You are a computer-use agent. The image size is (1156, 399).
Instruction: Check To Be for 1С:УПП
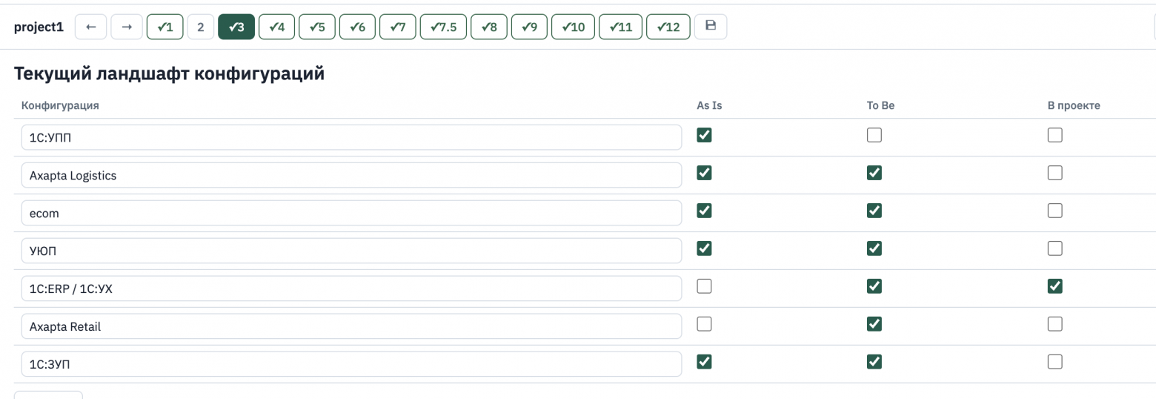pos(874,135)
